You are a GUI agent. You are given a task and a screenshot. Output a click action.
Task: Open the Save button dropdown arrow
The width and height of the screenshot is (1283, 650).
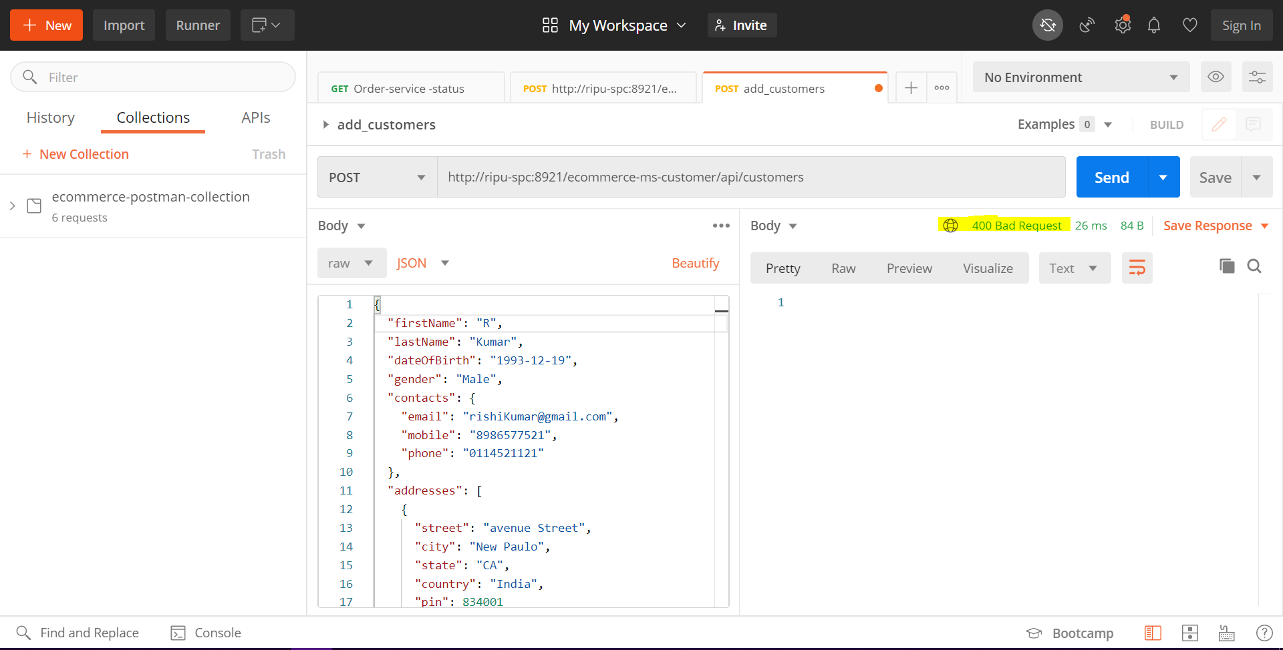tap(1257, 177)
